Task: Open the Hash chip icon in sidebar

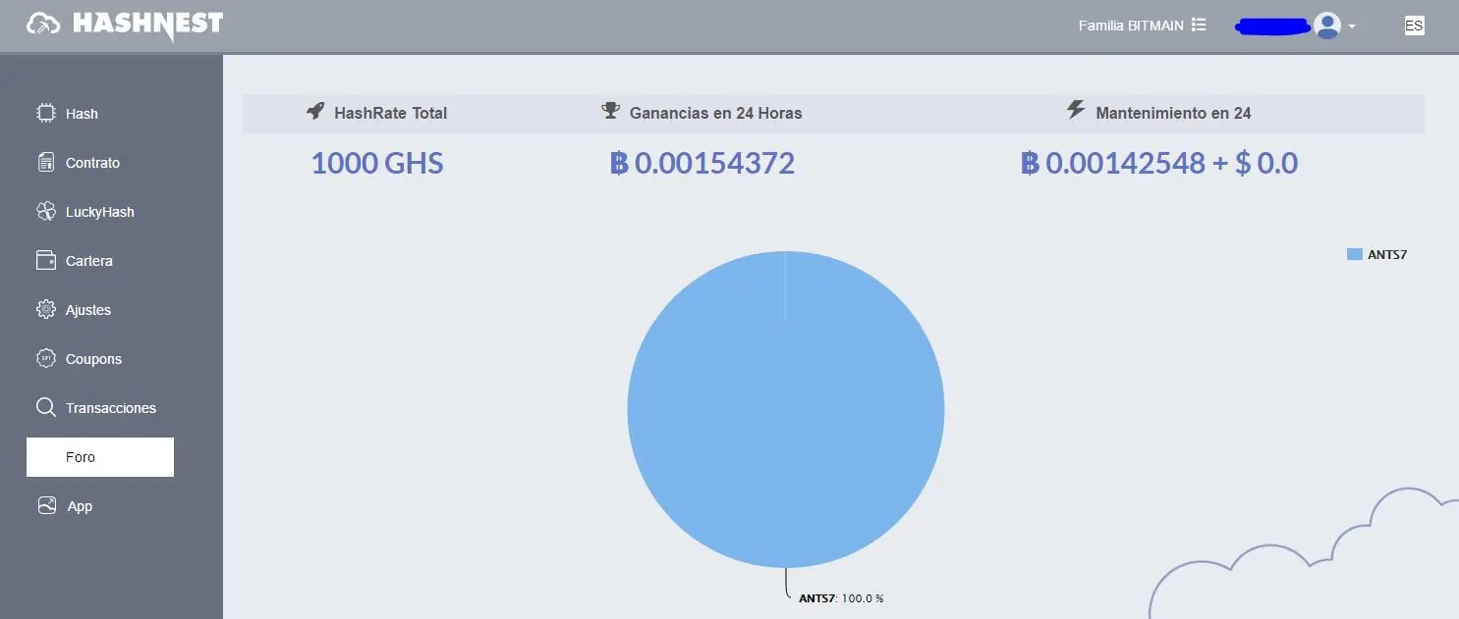Action: [45, 113]
